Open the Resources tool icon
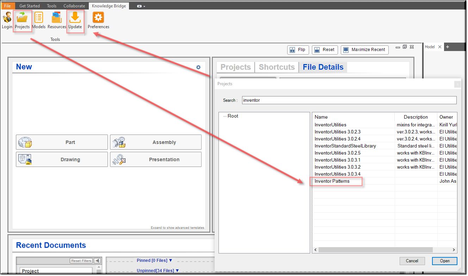 pyautogui.click(x=57, y=20)
